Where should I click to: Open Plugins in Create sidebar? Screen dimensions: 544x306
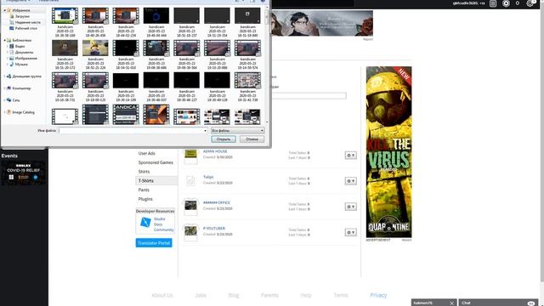point(145,199)
